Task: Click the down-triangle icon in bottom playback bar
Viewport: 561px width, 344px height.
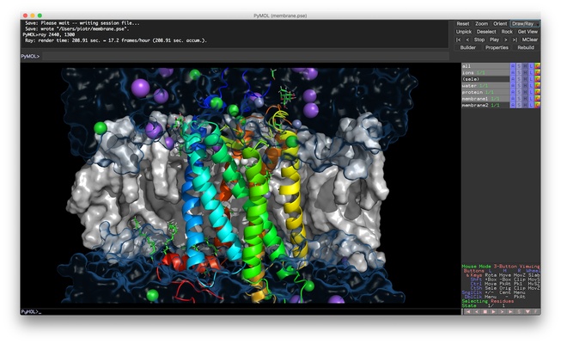Action: coord(527,311)
